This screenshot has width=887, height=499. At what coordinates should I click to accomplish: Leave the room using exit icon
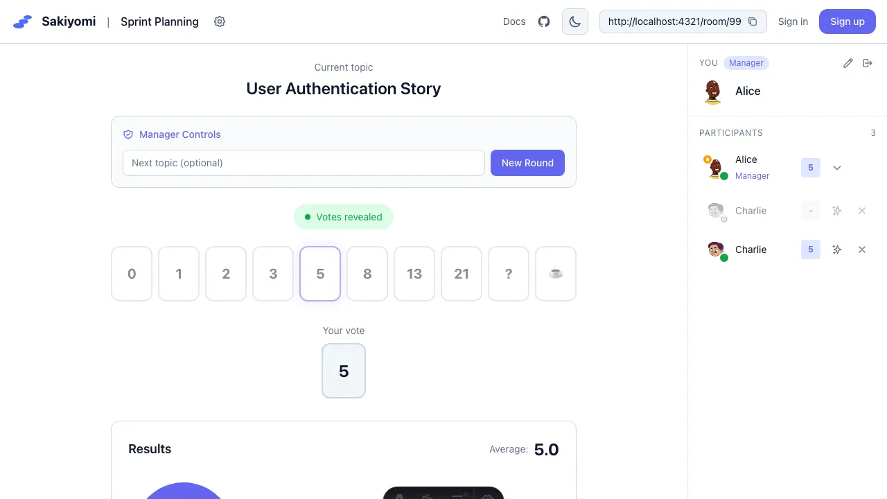867,63
